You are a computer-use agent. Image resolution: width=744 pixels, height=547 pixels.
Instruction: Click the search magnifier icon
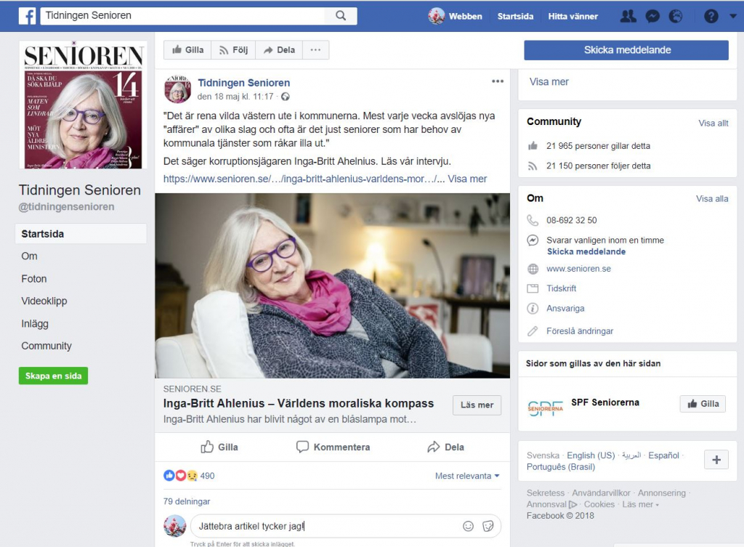click(341, 15)
